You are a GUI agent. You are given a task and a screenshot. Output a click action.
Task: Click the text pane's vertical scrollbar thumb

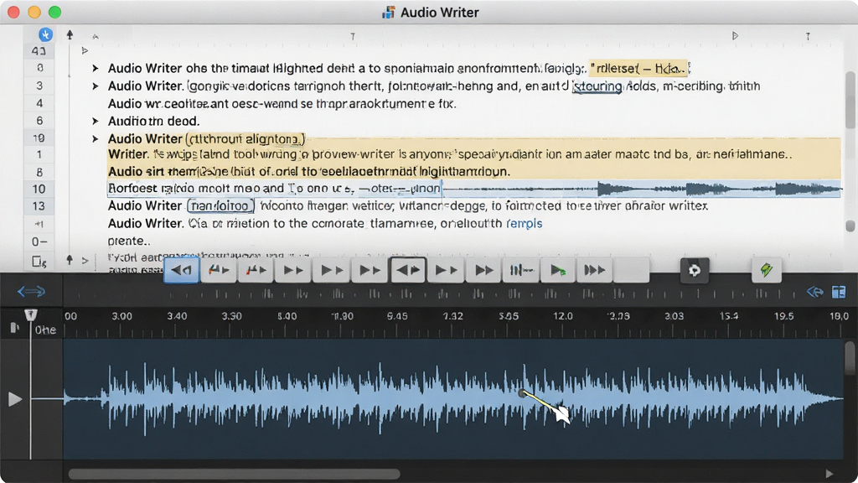850,100
